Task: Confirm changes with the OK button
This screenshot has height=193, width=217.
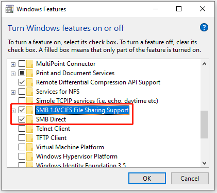Action: (147, 179)
